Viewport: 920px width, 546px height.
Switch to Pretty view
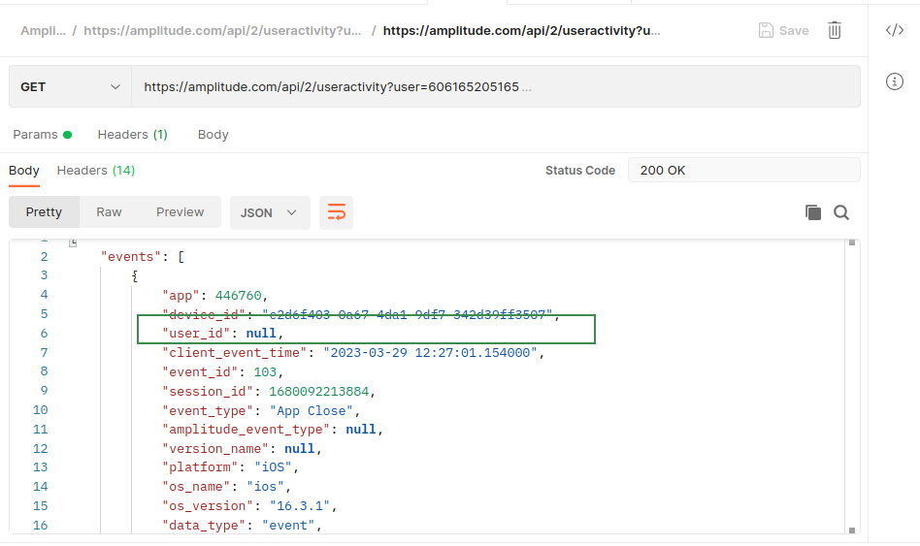[44, 211]
